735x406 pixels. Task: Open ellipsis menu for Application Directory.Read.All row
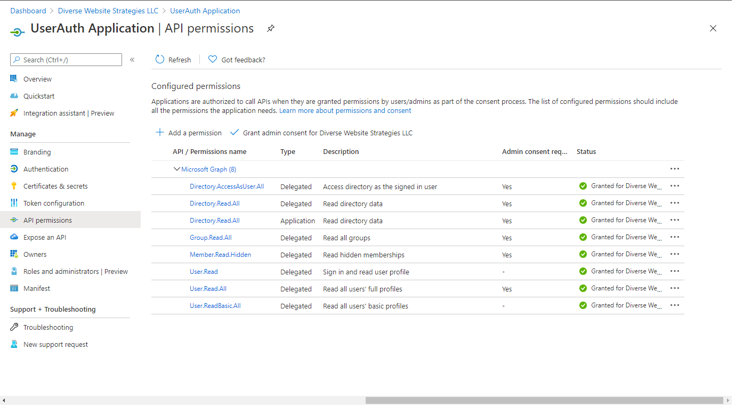675,220
